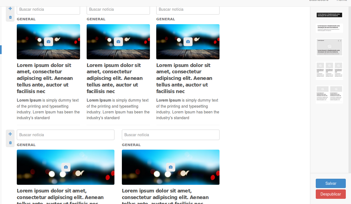Image resolution: width=351 pixels, height=204 pixels.
Task: Click GENERAL label in left column of two-column row
Action: [26, 145]
